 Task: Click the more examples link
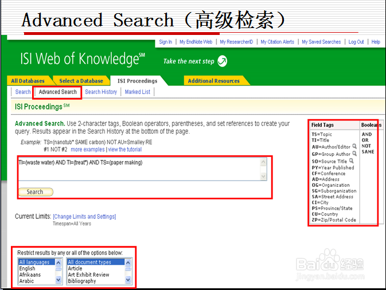pos(88,150)
